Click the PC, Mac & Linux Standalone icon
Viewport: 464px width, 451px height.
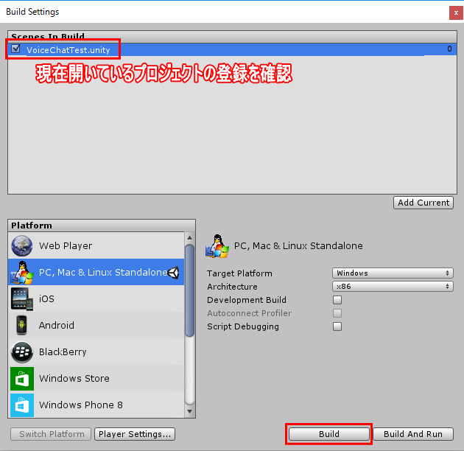click(22, 272)
